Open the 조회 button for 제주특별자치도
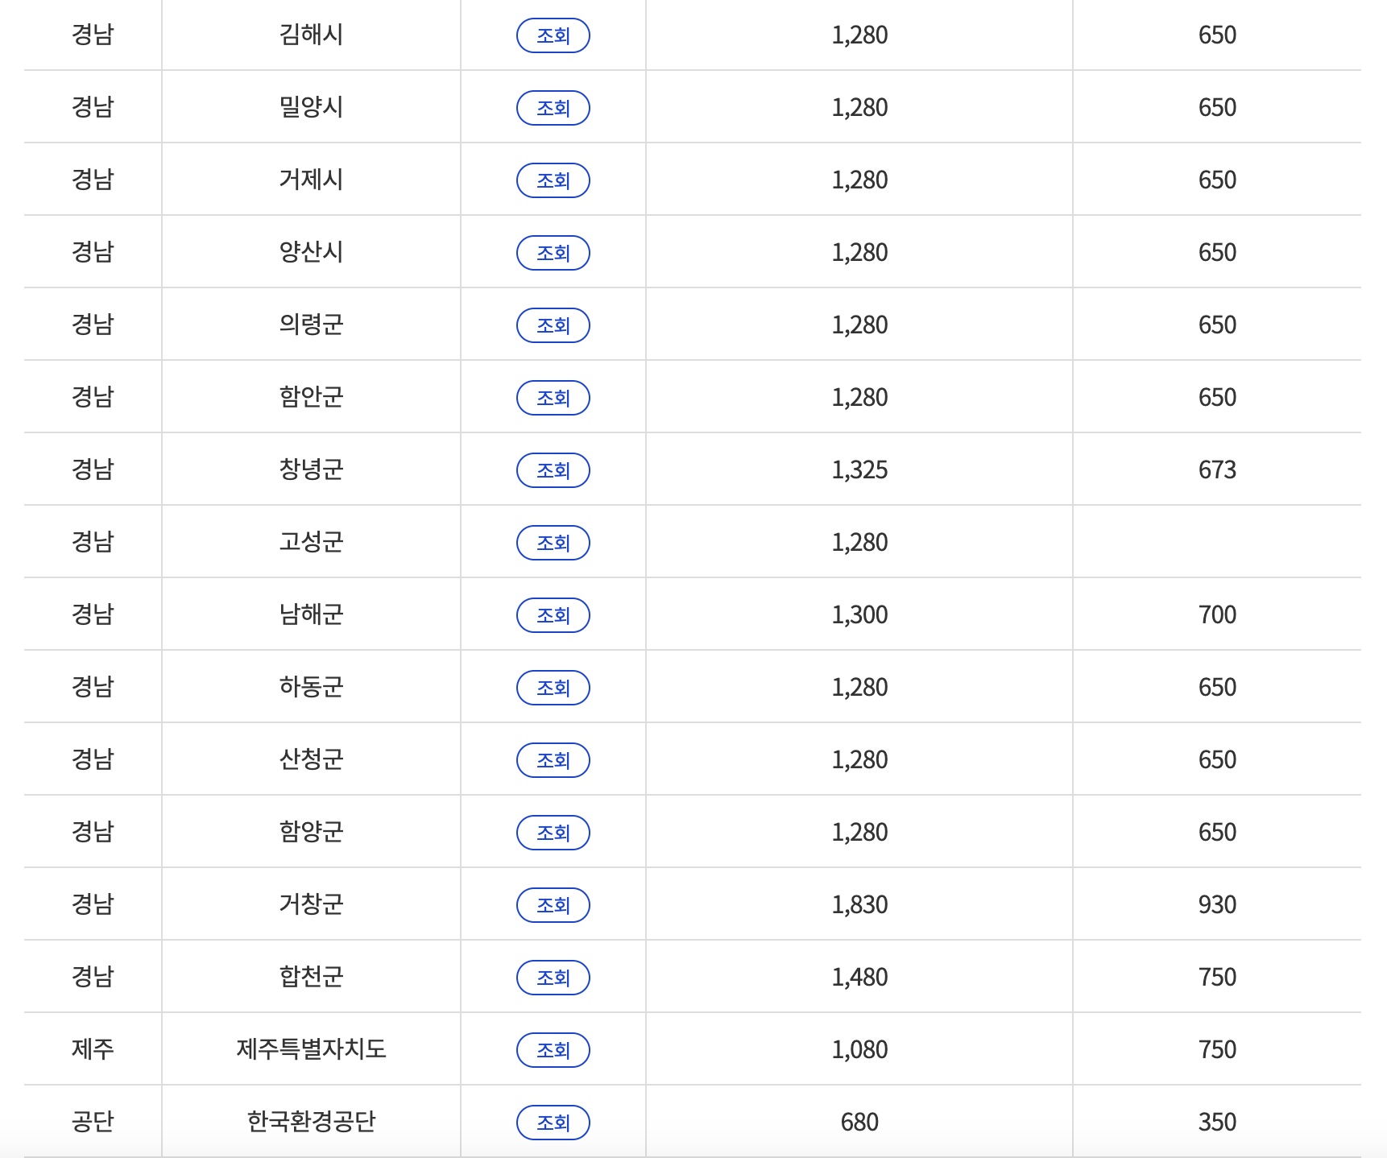Viewport: 1387px width, 1158px height. point(553,1050)
